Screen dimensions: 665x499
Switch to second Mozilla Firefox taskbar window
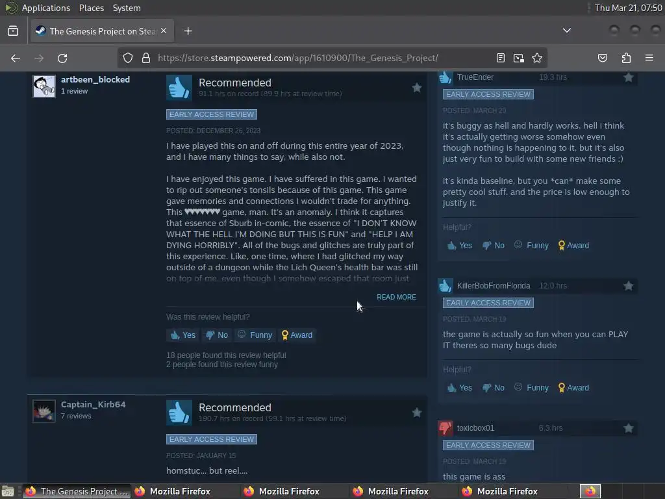coord(282,491)
